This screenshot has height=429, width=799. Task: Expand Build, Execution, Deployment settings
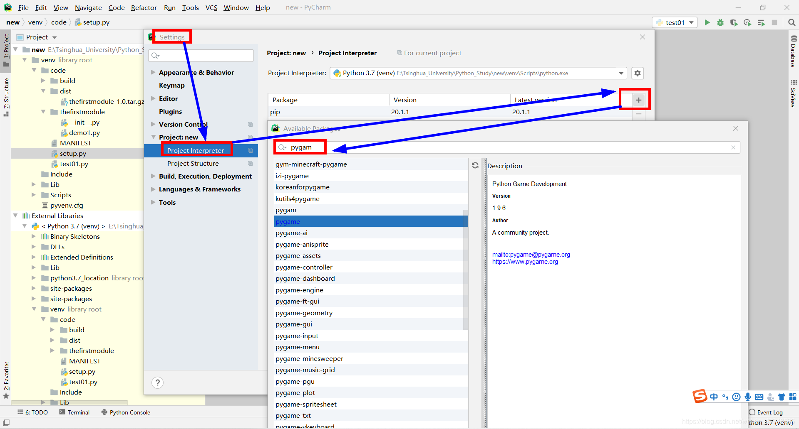coord(153,176)
